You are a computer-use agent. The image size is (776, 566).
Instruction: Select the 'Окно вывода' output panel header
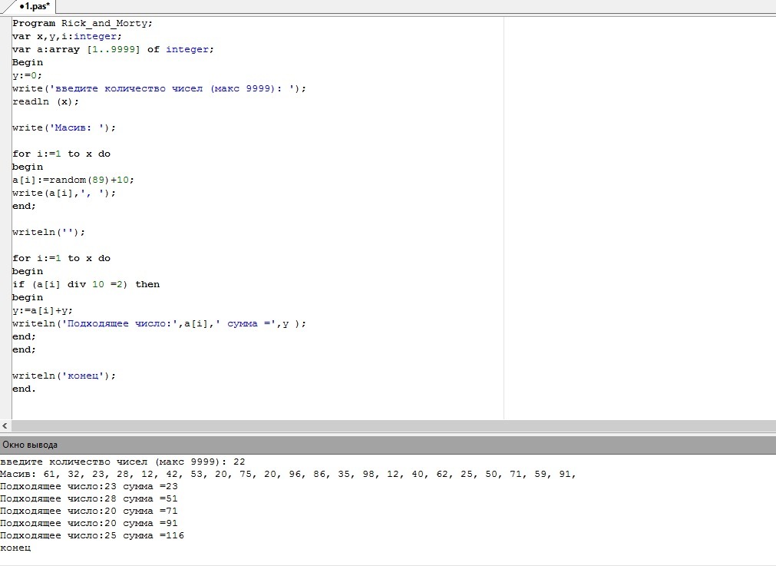[x=31, y=445]
